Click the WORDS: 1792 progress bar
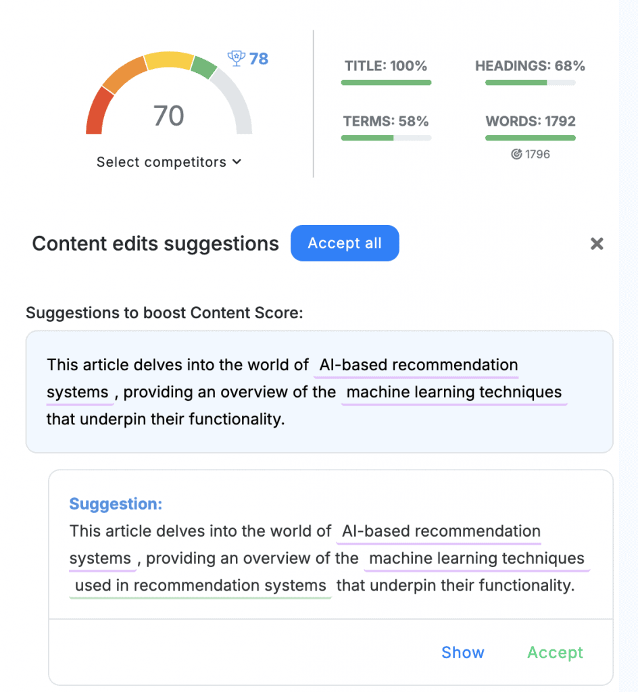Viewport: 638px width, 692px height. 530,138
